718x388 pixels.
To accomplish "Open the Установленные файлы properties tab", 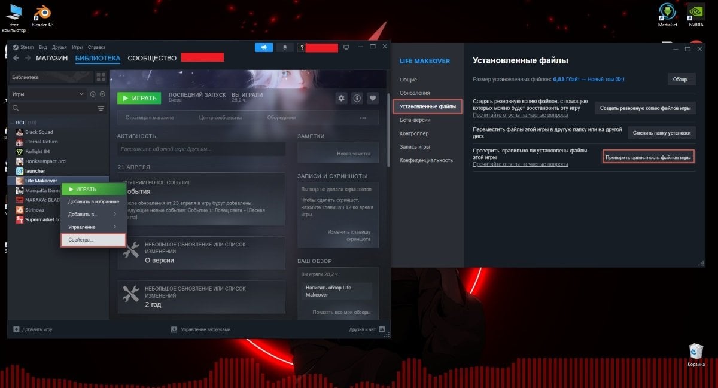I will click(427, 106).
